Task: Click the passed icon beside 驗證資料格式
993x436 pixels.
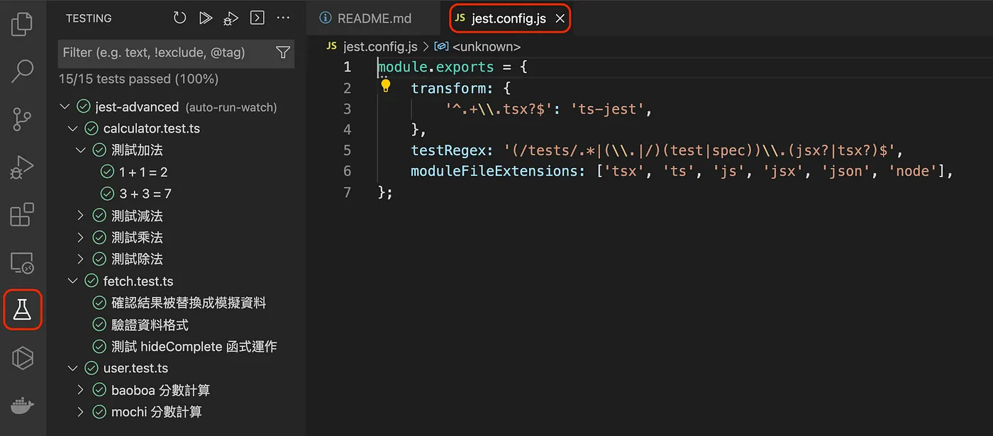Action: pyautogui.click(x=100, y=325)
